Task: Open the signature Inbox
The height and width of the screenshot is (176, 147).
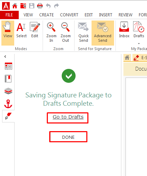Action: tap(124, 30)
